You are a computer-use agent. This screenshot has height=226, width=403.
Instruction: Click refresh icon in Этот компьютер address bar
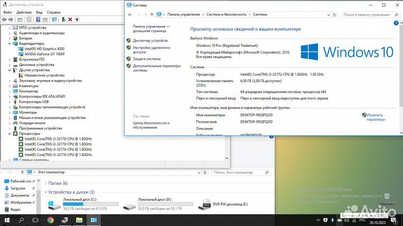(205, 173)
